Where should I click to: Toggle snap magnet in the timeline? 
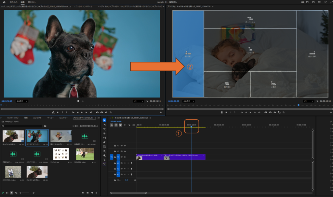pos(116,125)
